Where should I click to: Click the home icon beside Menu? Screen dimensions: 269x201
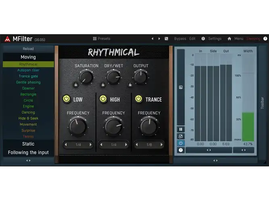click(229, 39)
